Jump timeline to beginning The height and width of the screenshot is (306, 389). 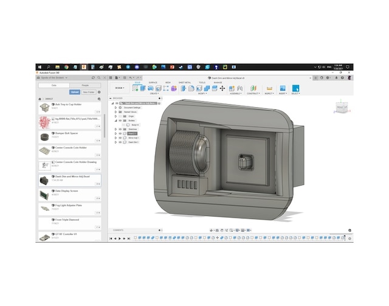pyautogui.click(x=111, y=238)
